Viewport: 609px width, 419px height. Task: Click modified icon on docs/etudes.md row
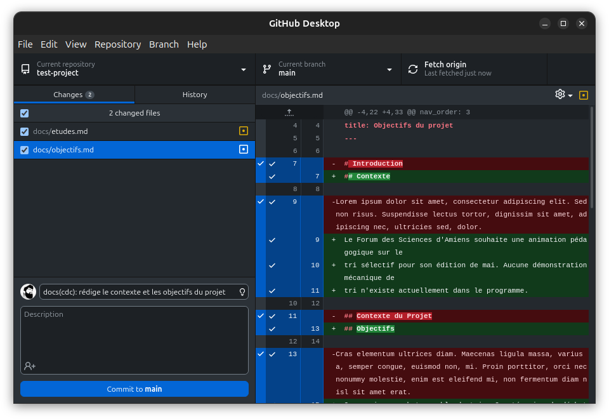click(244, 131)
